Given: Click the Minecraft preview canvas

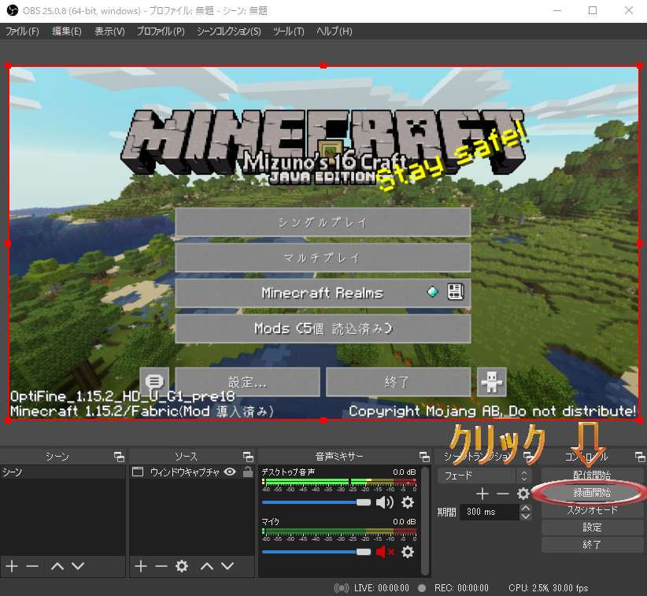Looking at the screenshot, I should pyautogui.click(x=324, y=243).
